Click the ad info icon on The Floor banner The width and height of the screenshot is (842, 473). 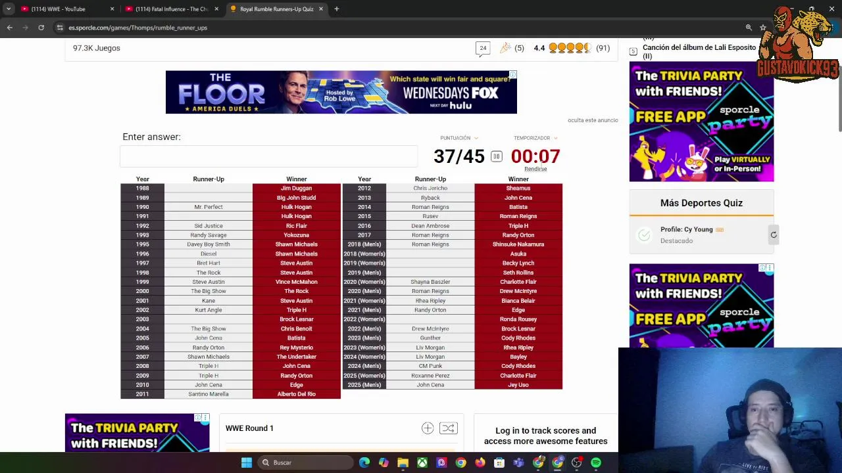tap(513, 74)
